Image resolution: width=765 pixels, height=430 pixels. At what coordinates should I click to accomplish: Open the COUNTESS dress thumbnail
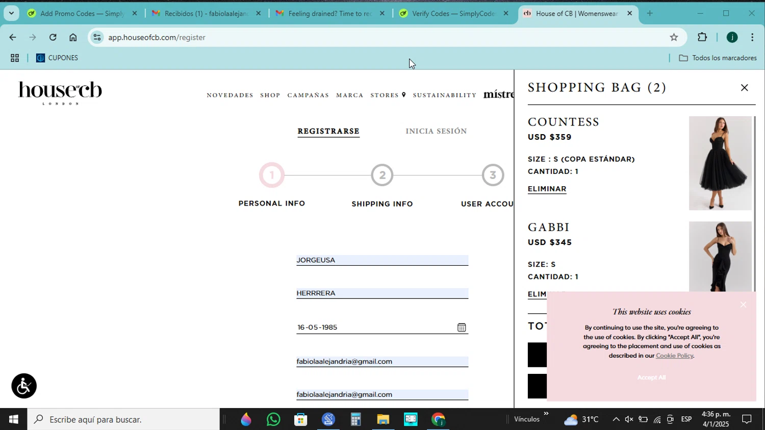click(720, 163)
